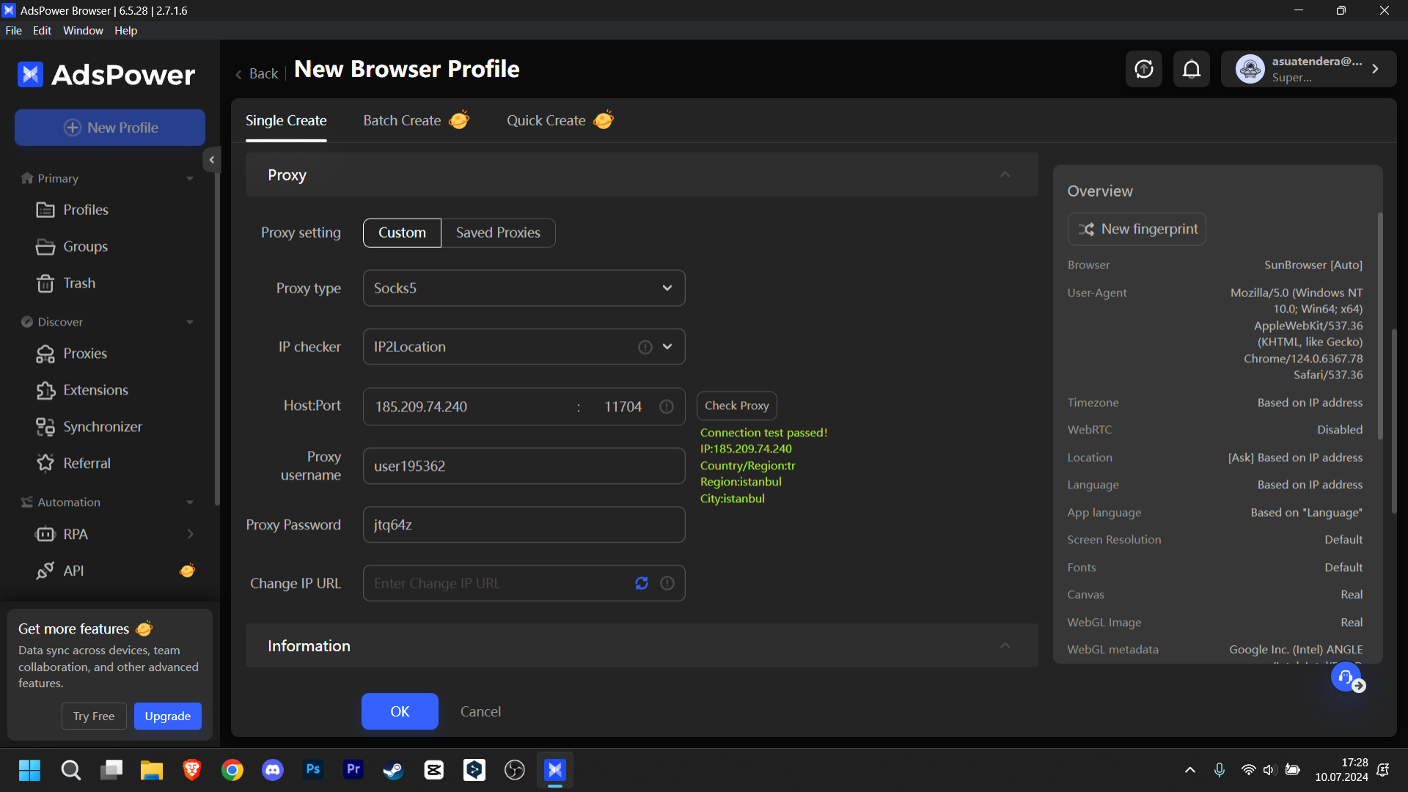Switch to Single Create tab
Viewport: 1408px width, 792px height.
coord(286,121)
